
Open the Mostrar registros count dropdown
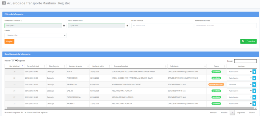tap(14, 61)
